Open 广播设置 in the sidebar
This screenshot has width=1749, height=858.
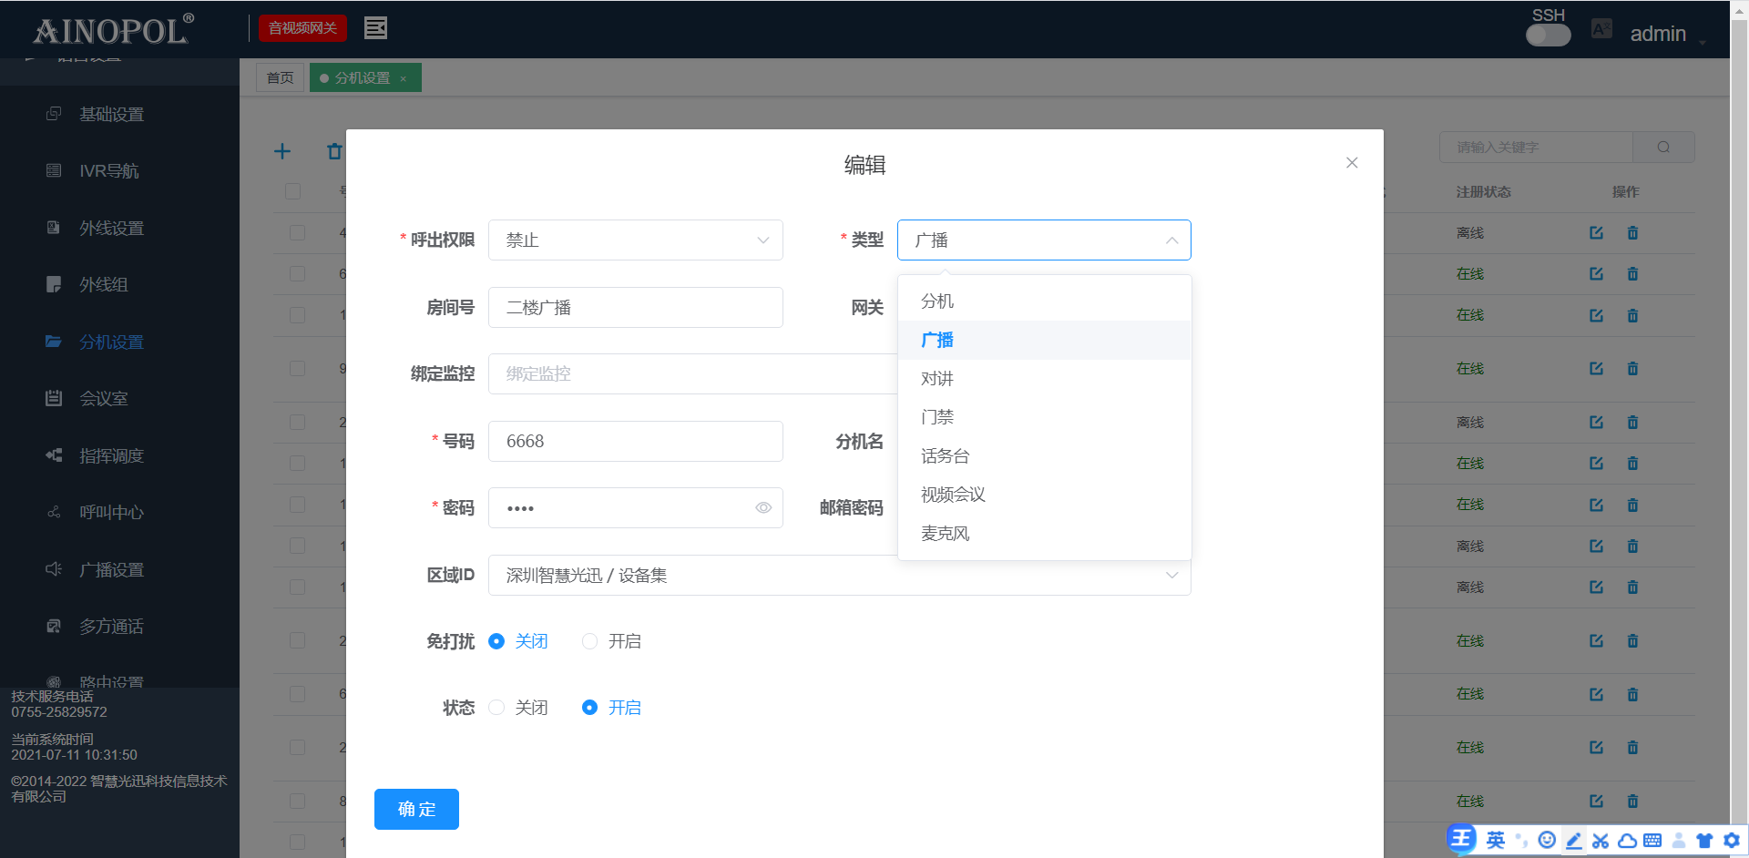point(111,570)
